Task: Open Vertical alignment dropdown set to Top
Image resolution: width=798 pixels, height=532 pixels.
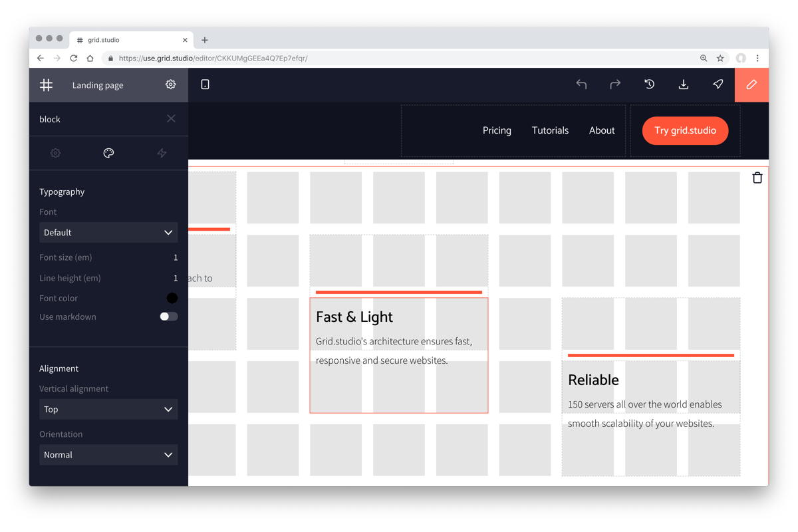Action: (x=108, y=410)
